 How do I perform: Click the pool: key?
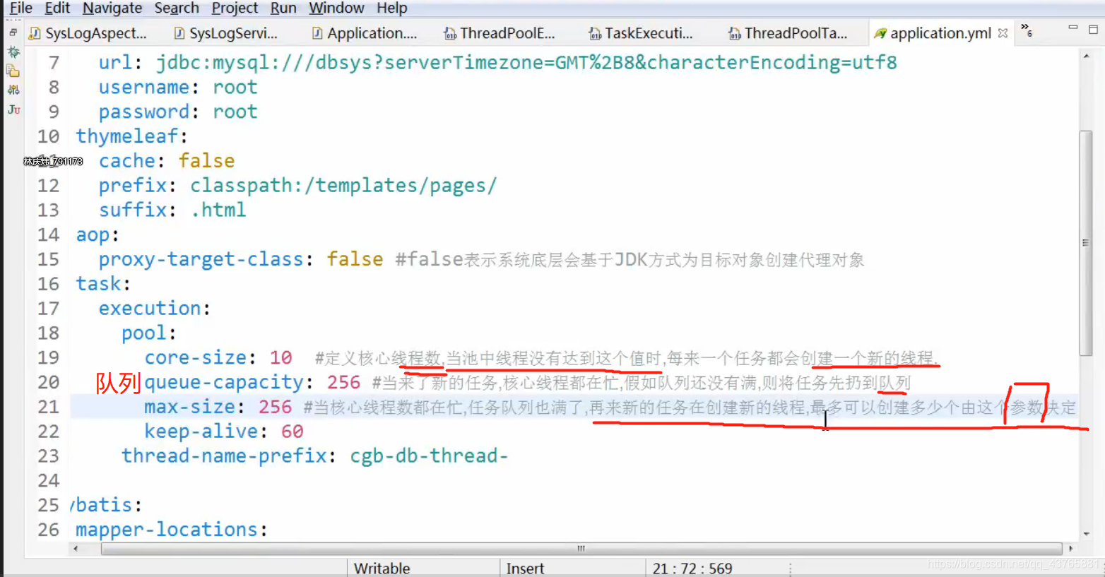(148, 333)
